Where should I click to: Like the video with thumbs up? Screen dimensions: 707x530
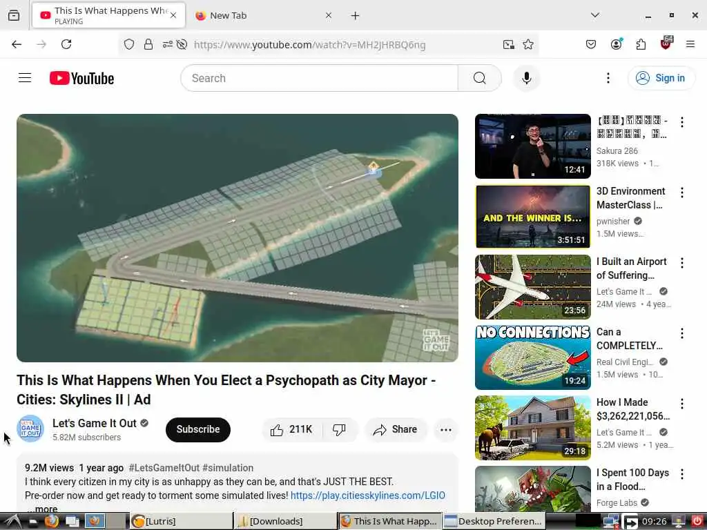click(x=291, y=429)
